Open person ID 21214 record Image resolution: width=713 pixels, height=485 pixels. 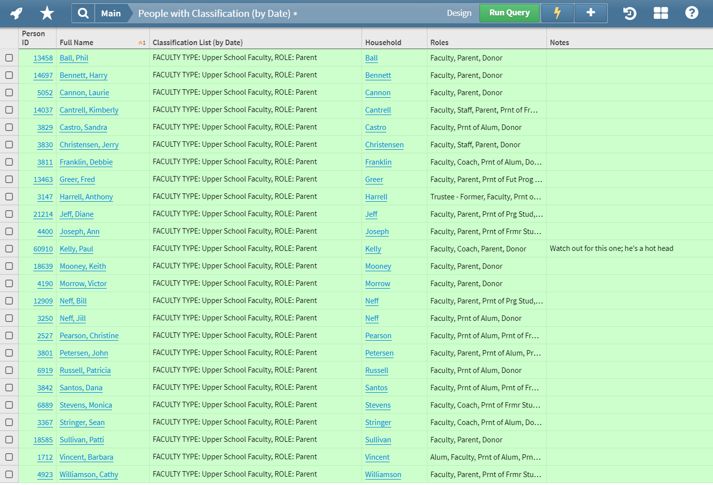[x=43, y=214]
